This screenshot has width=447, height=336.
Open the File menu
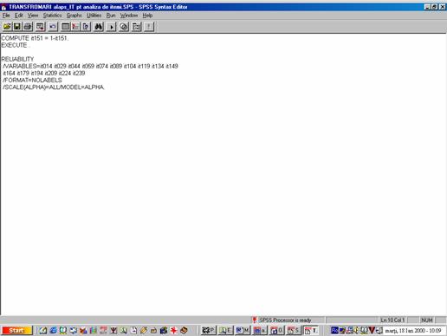pyautogui.click(x=6, y=16)
